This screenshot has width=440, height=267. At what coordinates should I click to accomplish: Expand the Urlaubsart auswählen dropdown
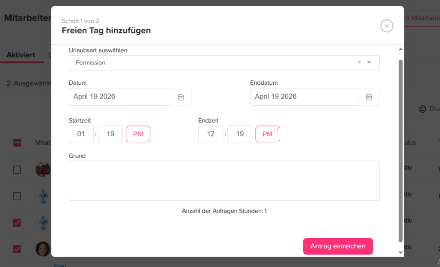click(x=369, y=62)
